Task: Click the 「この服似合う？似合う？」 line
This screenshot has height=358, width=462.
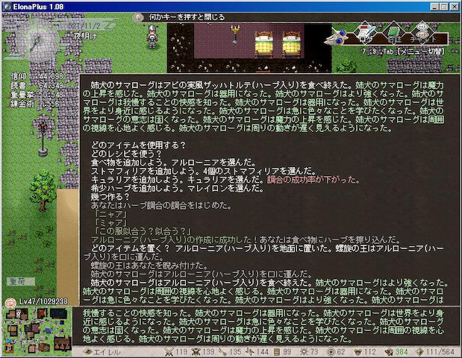Action: [143, 231]
